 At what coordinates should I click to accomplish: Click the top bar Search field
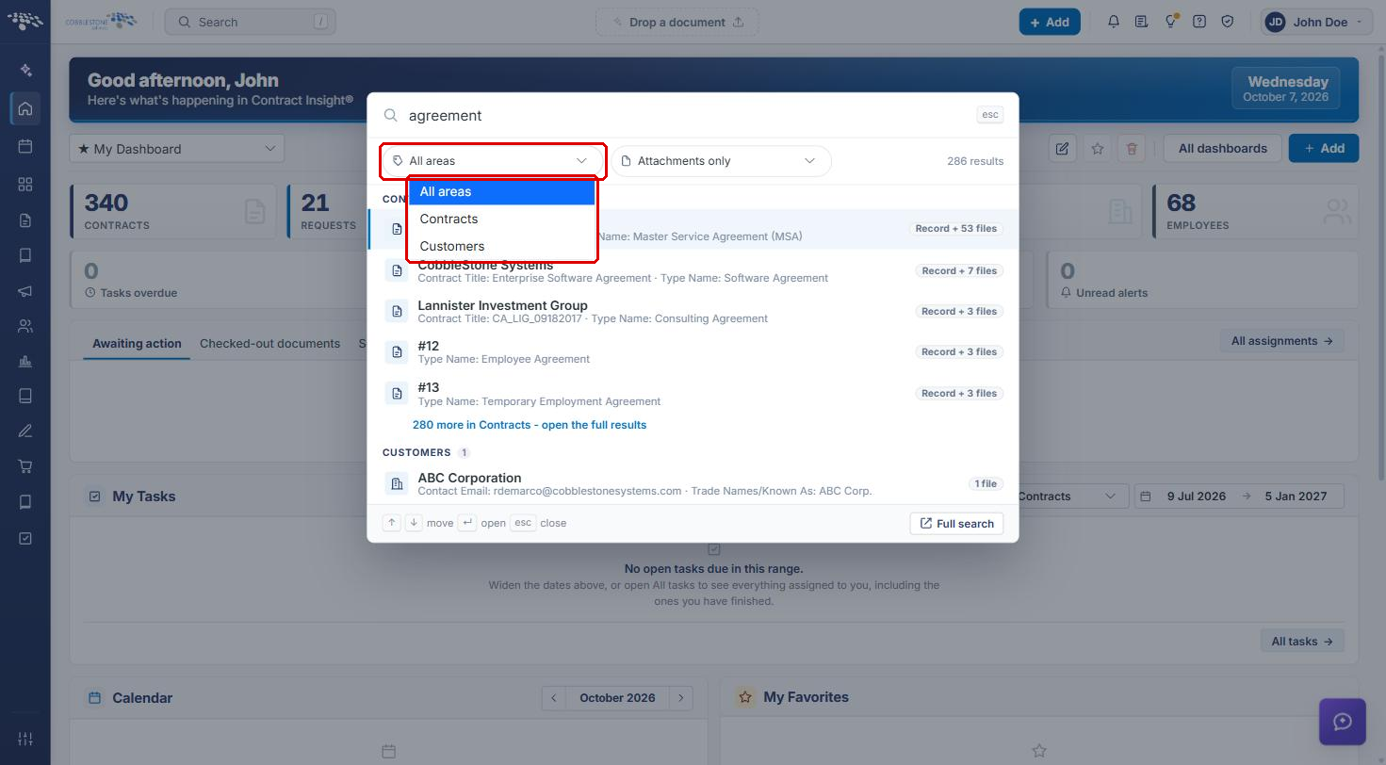251,22
